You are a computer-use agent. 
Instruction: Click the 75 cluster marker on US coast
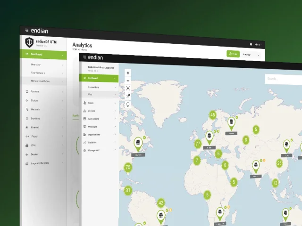tap(128, 167)
